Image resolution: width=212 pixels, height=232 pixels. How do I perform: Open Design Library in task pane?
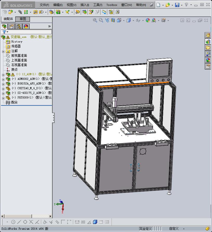[x=208, y=41]
